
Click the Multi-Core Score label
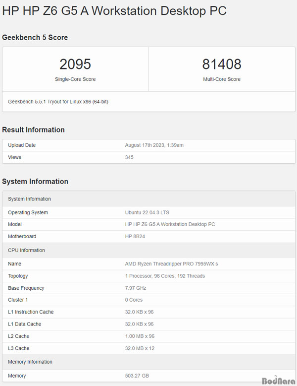click(222, 79)
